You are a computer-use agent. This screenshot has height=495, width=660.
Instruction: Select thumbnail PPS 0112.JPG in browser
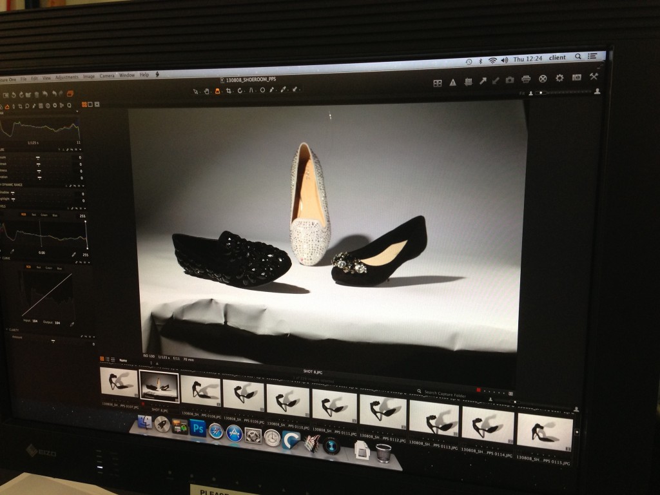tap(383, 411)
